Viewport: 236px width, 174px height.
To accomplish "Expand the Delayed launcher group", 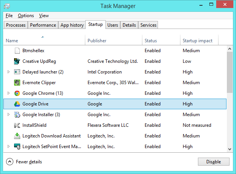I will (x=9, y=72).
